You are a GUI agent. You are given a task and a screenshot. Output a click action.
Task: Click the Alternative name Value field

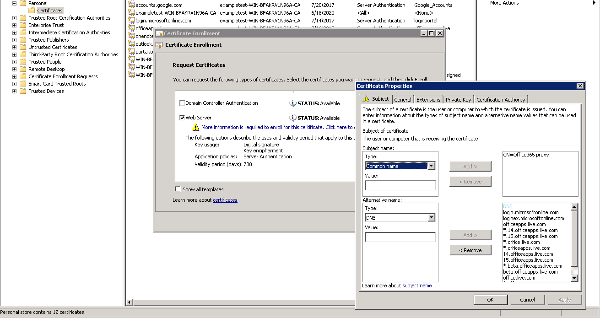[x=400, y=237]
